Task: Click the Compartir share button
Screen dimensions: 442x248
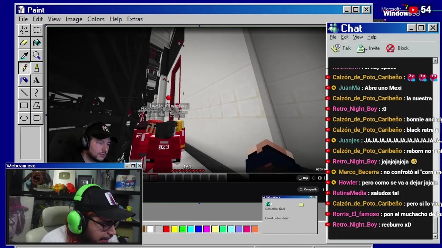Action: pyautogui.click(x=308, y=189)
